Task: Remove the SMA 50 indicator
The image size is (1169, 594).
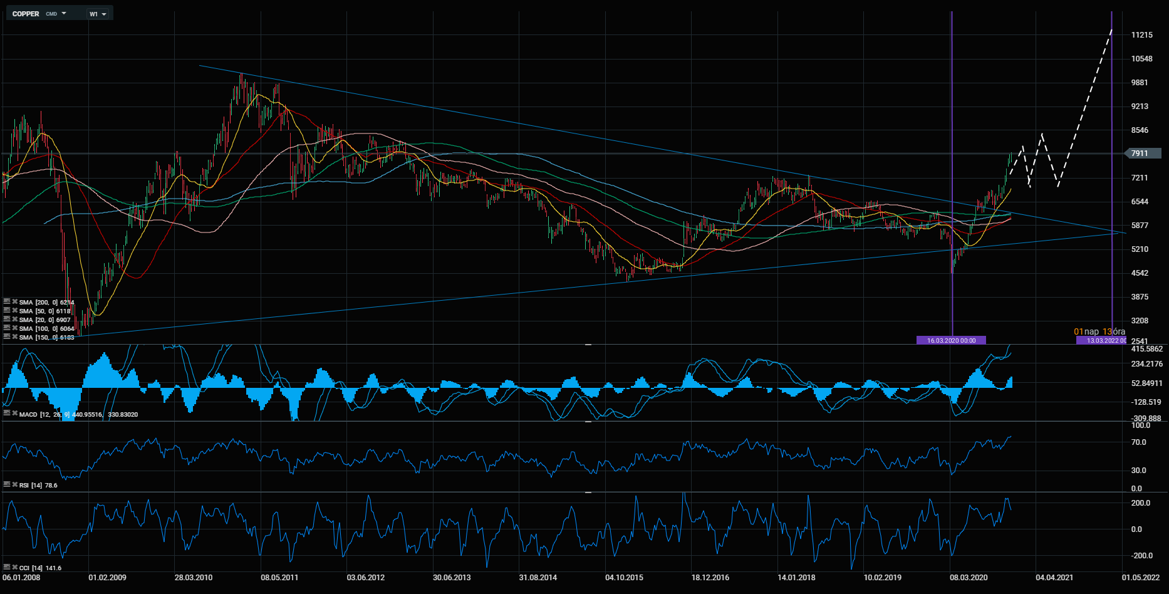Action: coord(14,311)
